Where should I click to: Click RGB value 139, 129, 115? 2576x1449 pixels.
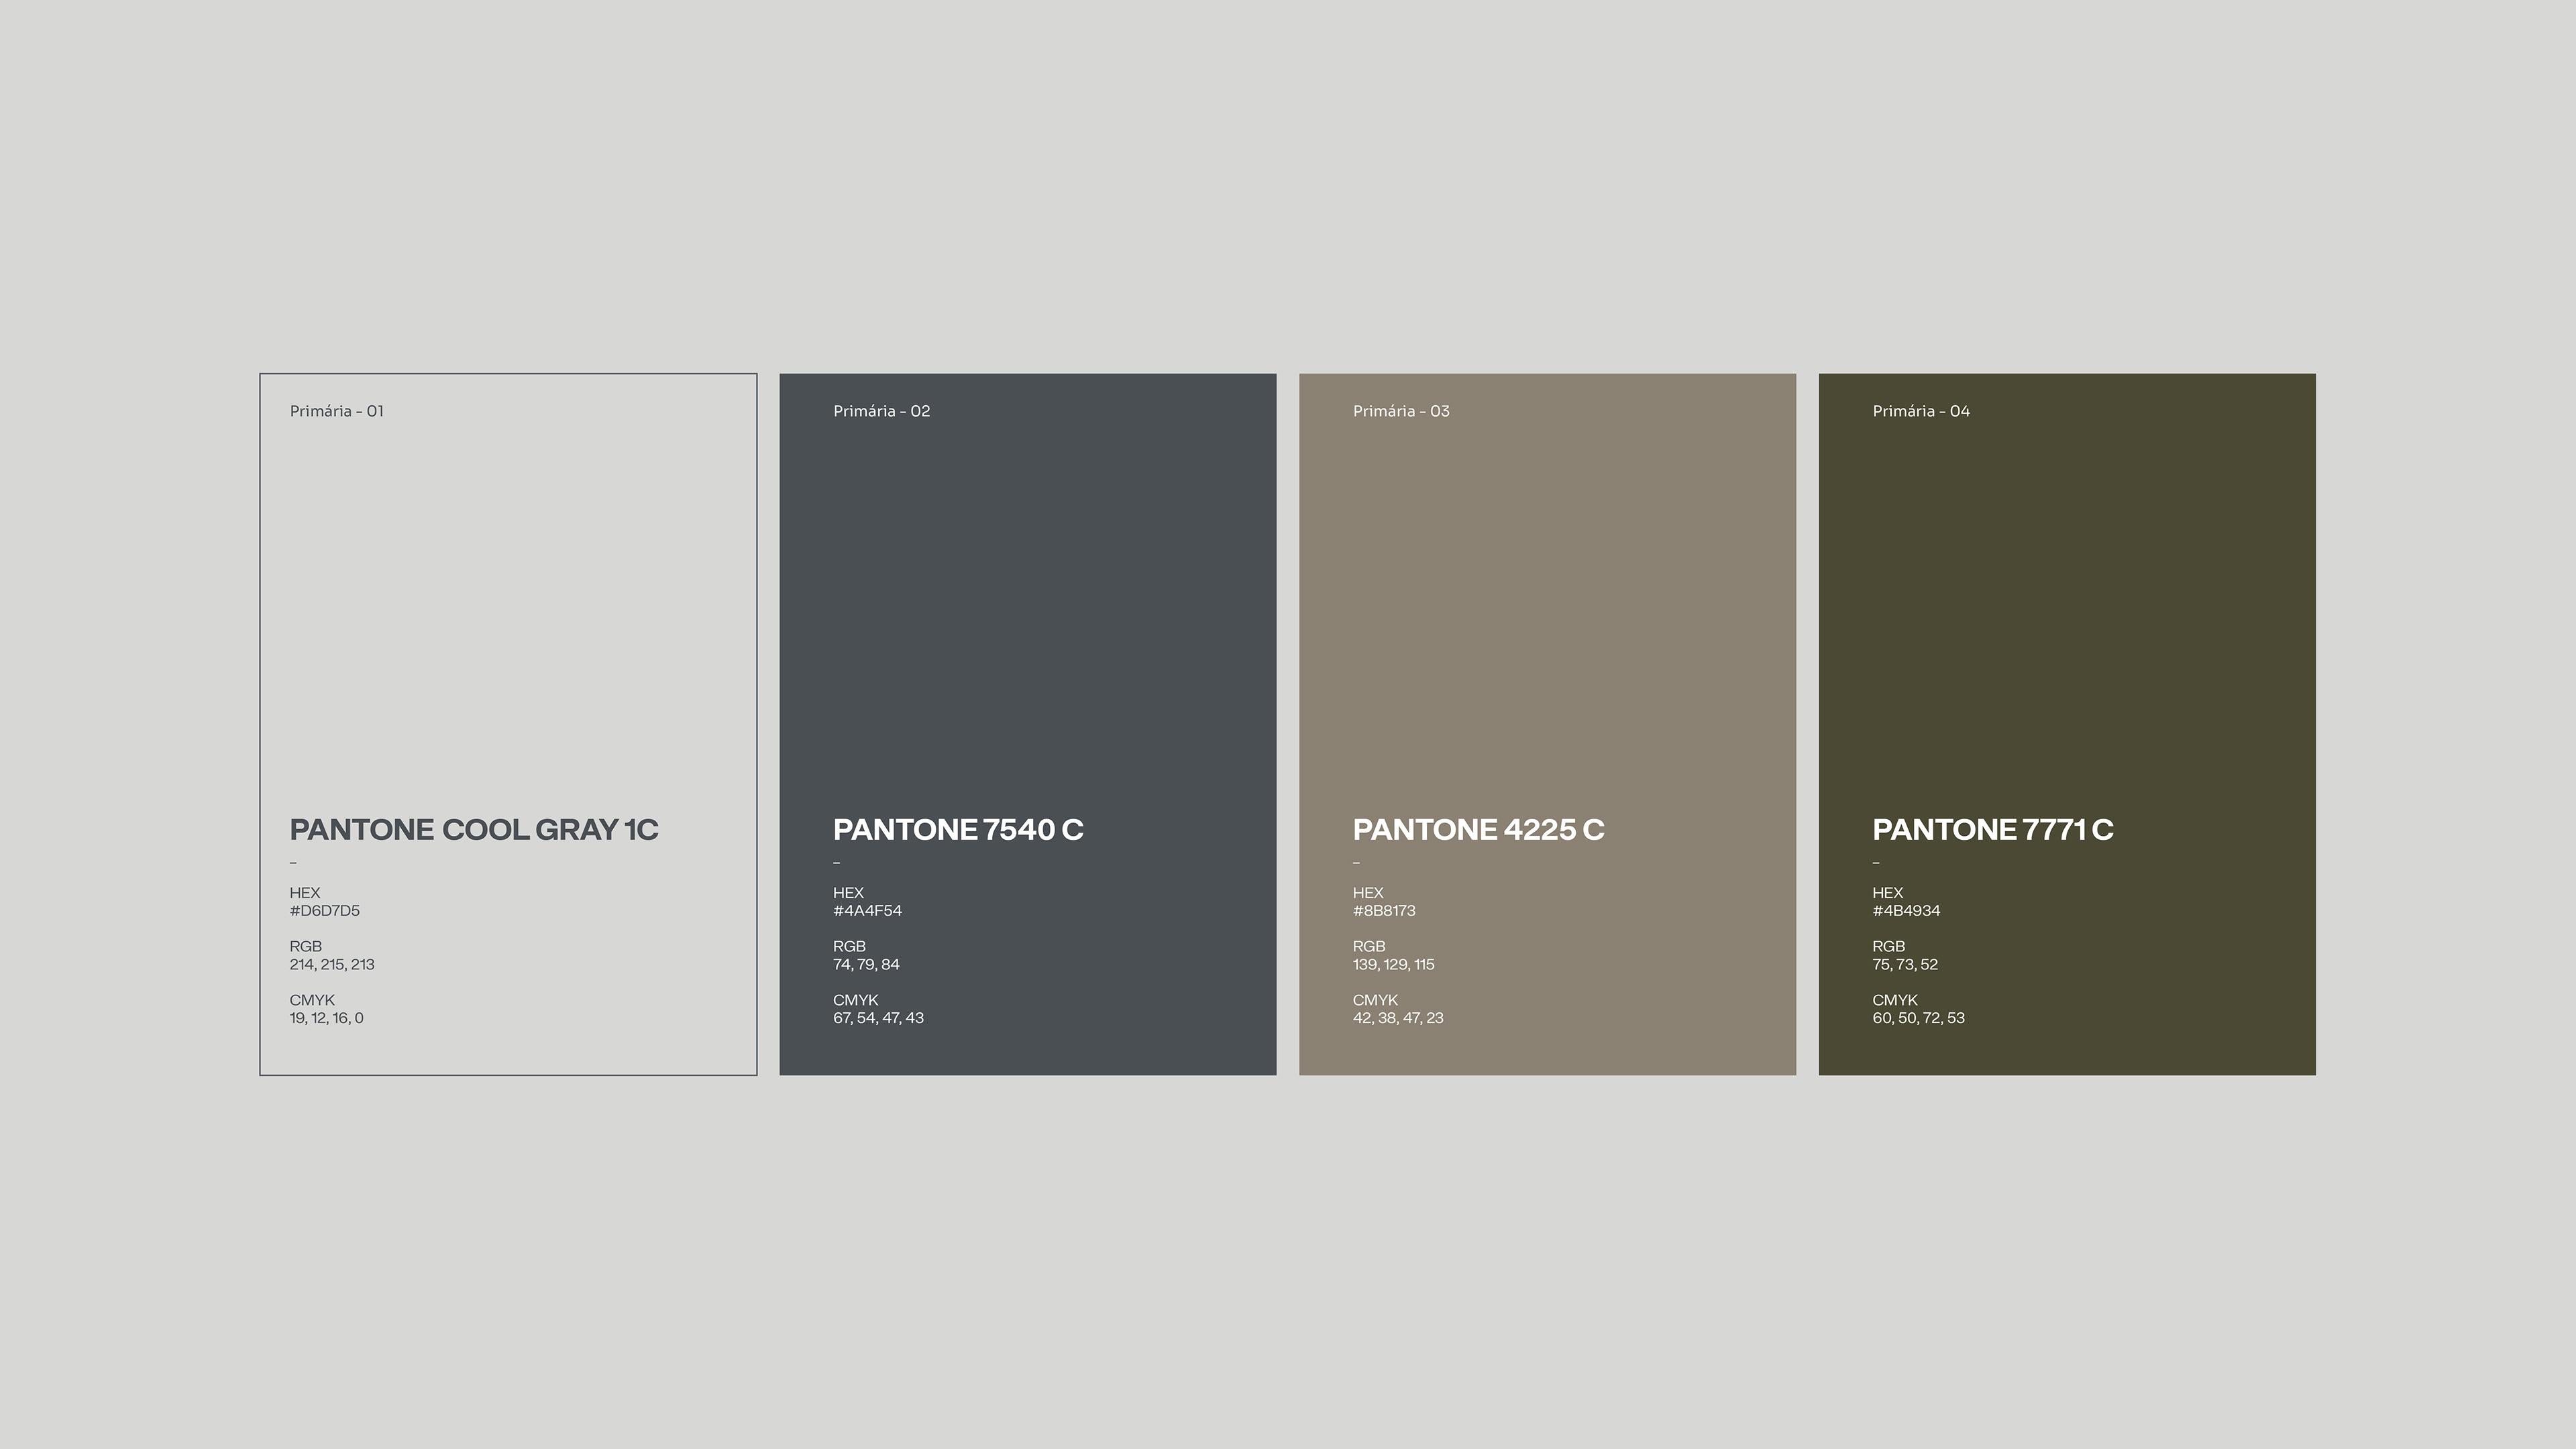pyautogui.click(x=1393, y=965)
